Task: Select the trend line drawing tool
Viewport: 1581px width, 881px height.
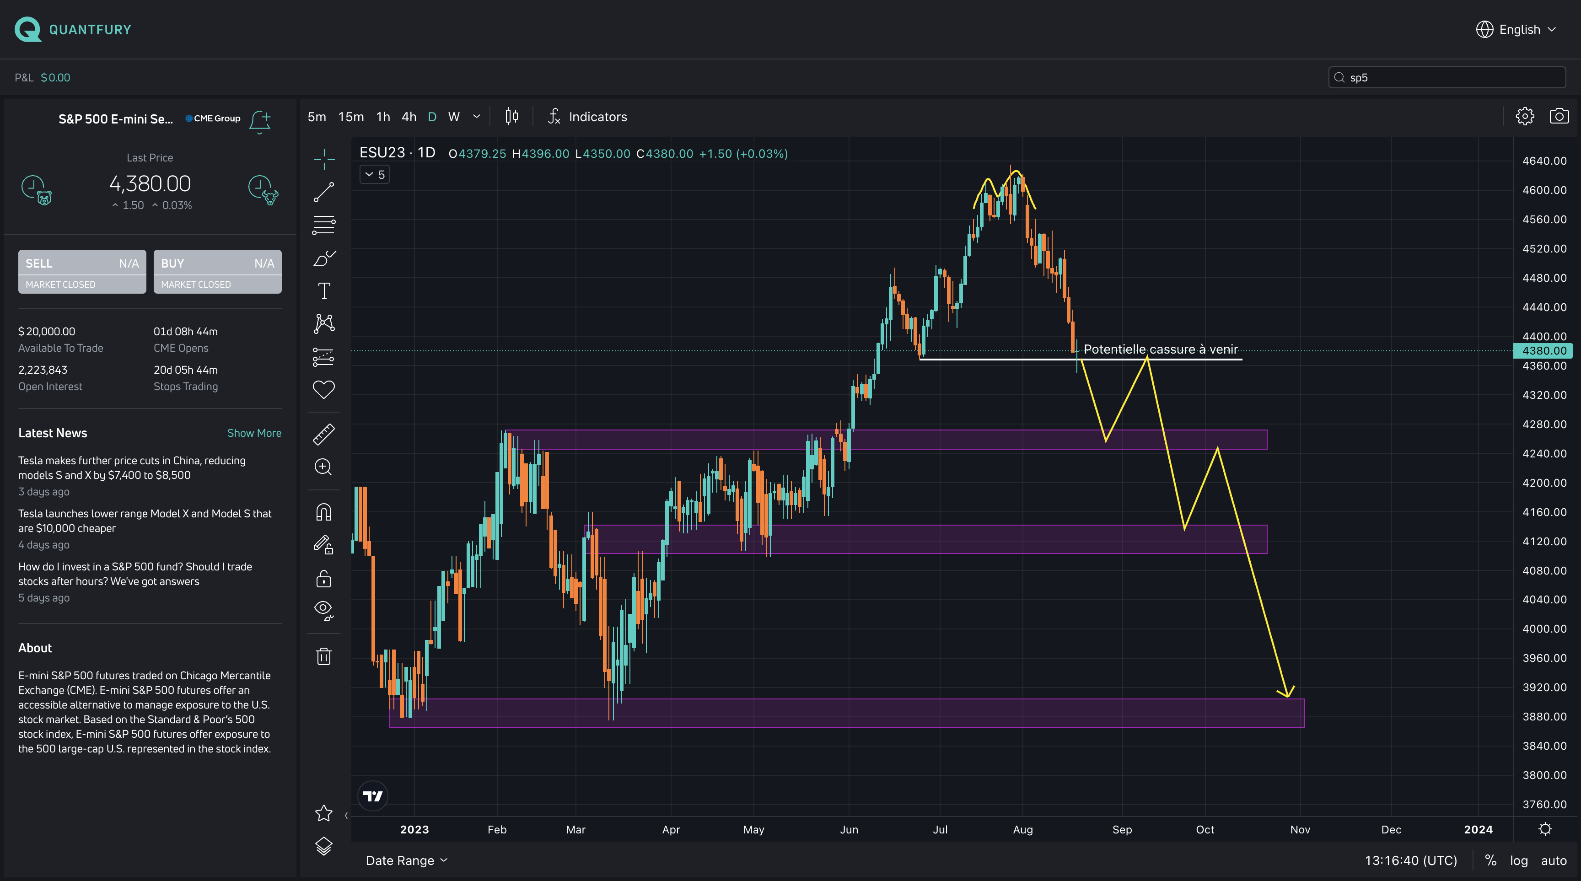Action: tap(323, 192)
